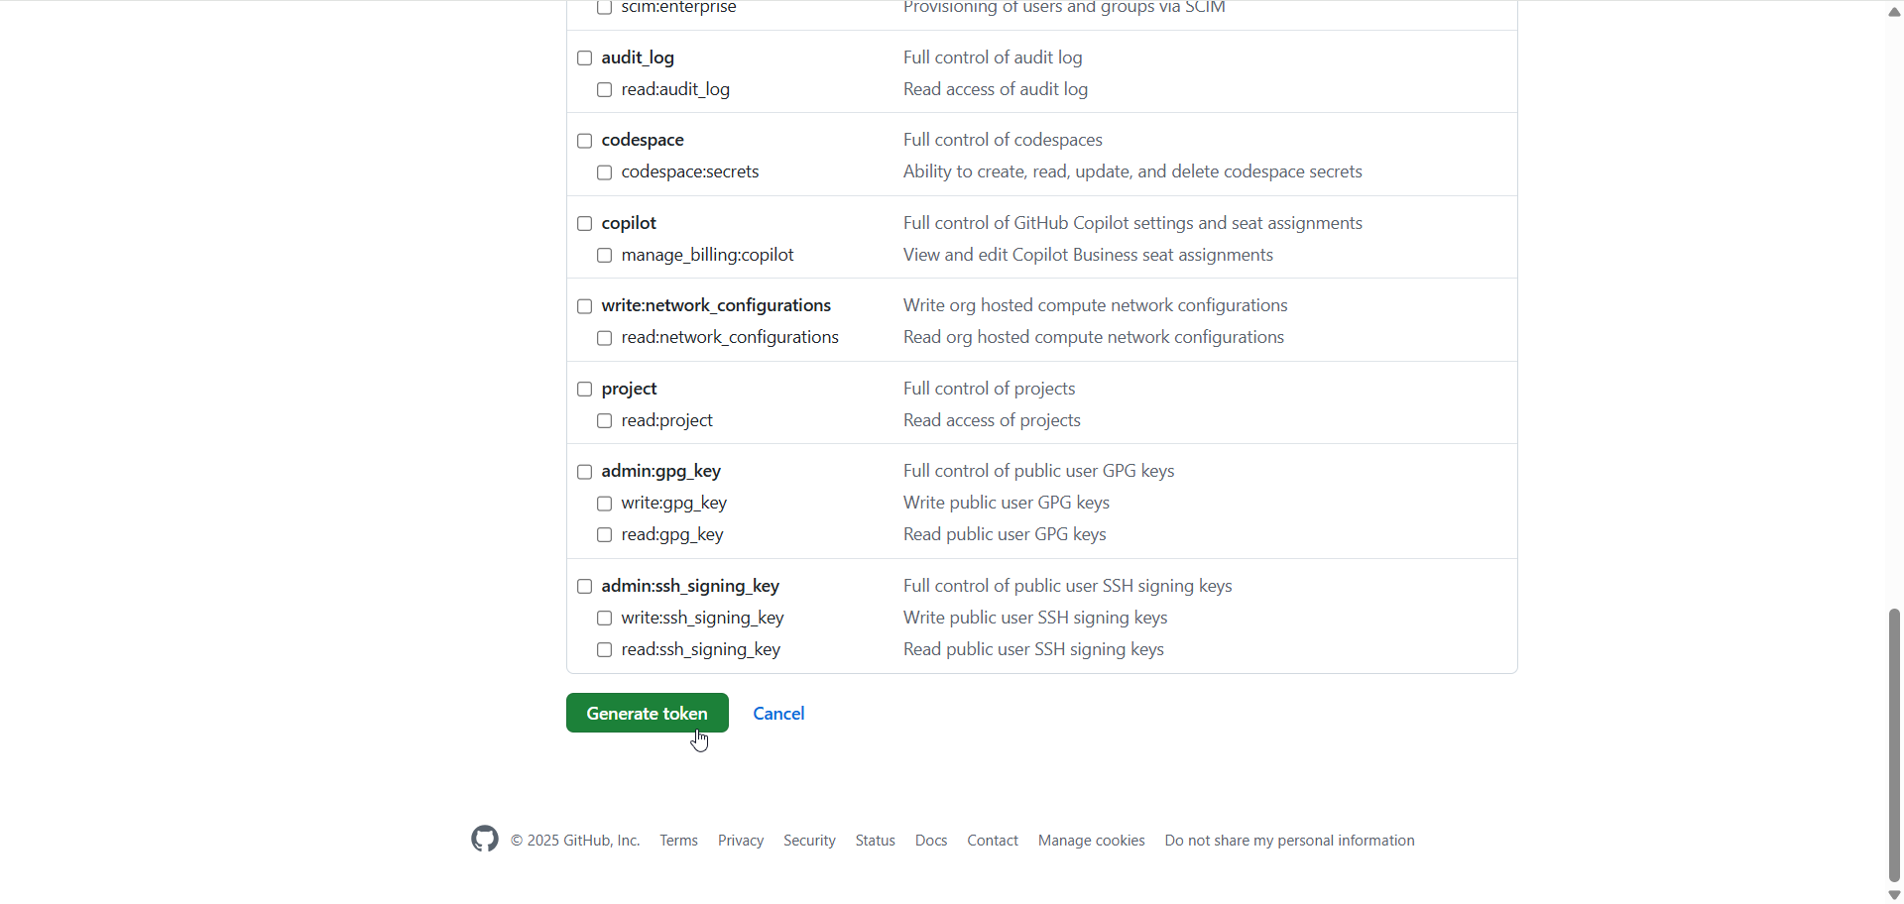Viewport: 1904px width, 904px height.
Task: Visit the Manage cookies page
Action: tap(1091, 840)
